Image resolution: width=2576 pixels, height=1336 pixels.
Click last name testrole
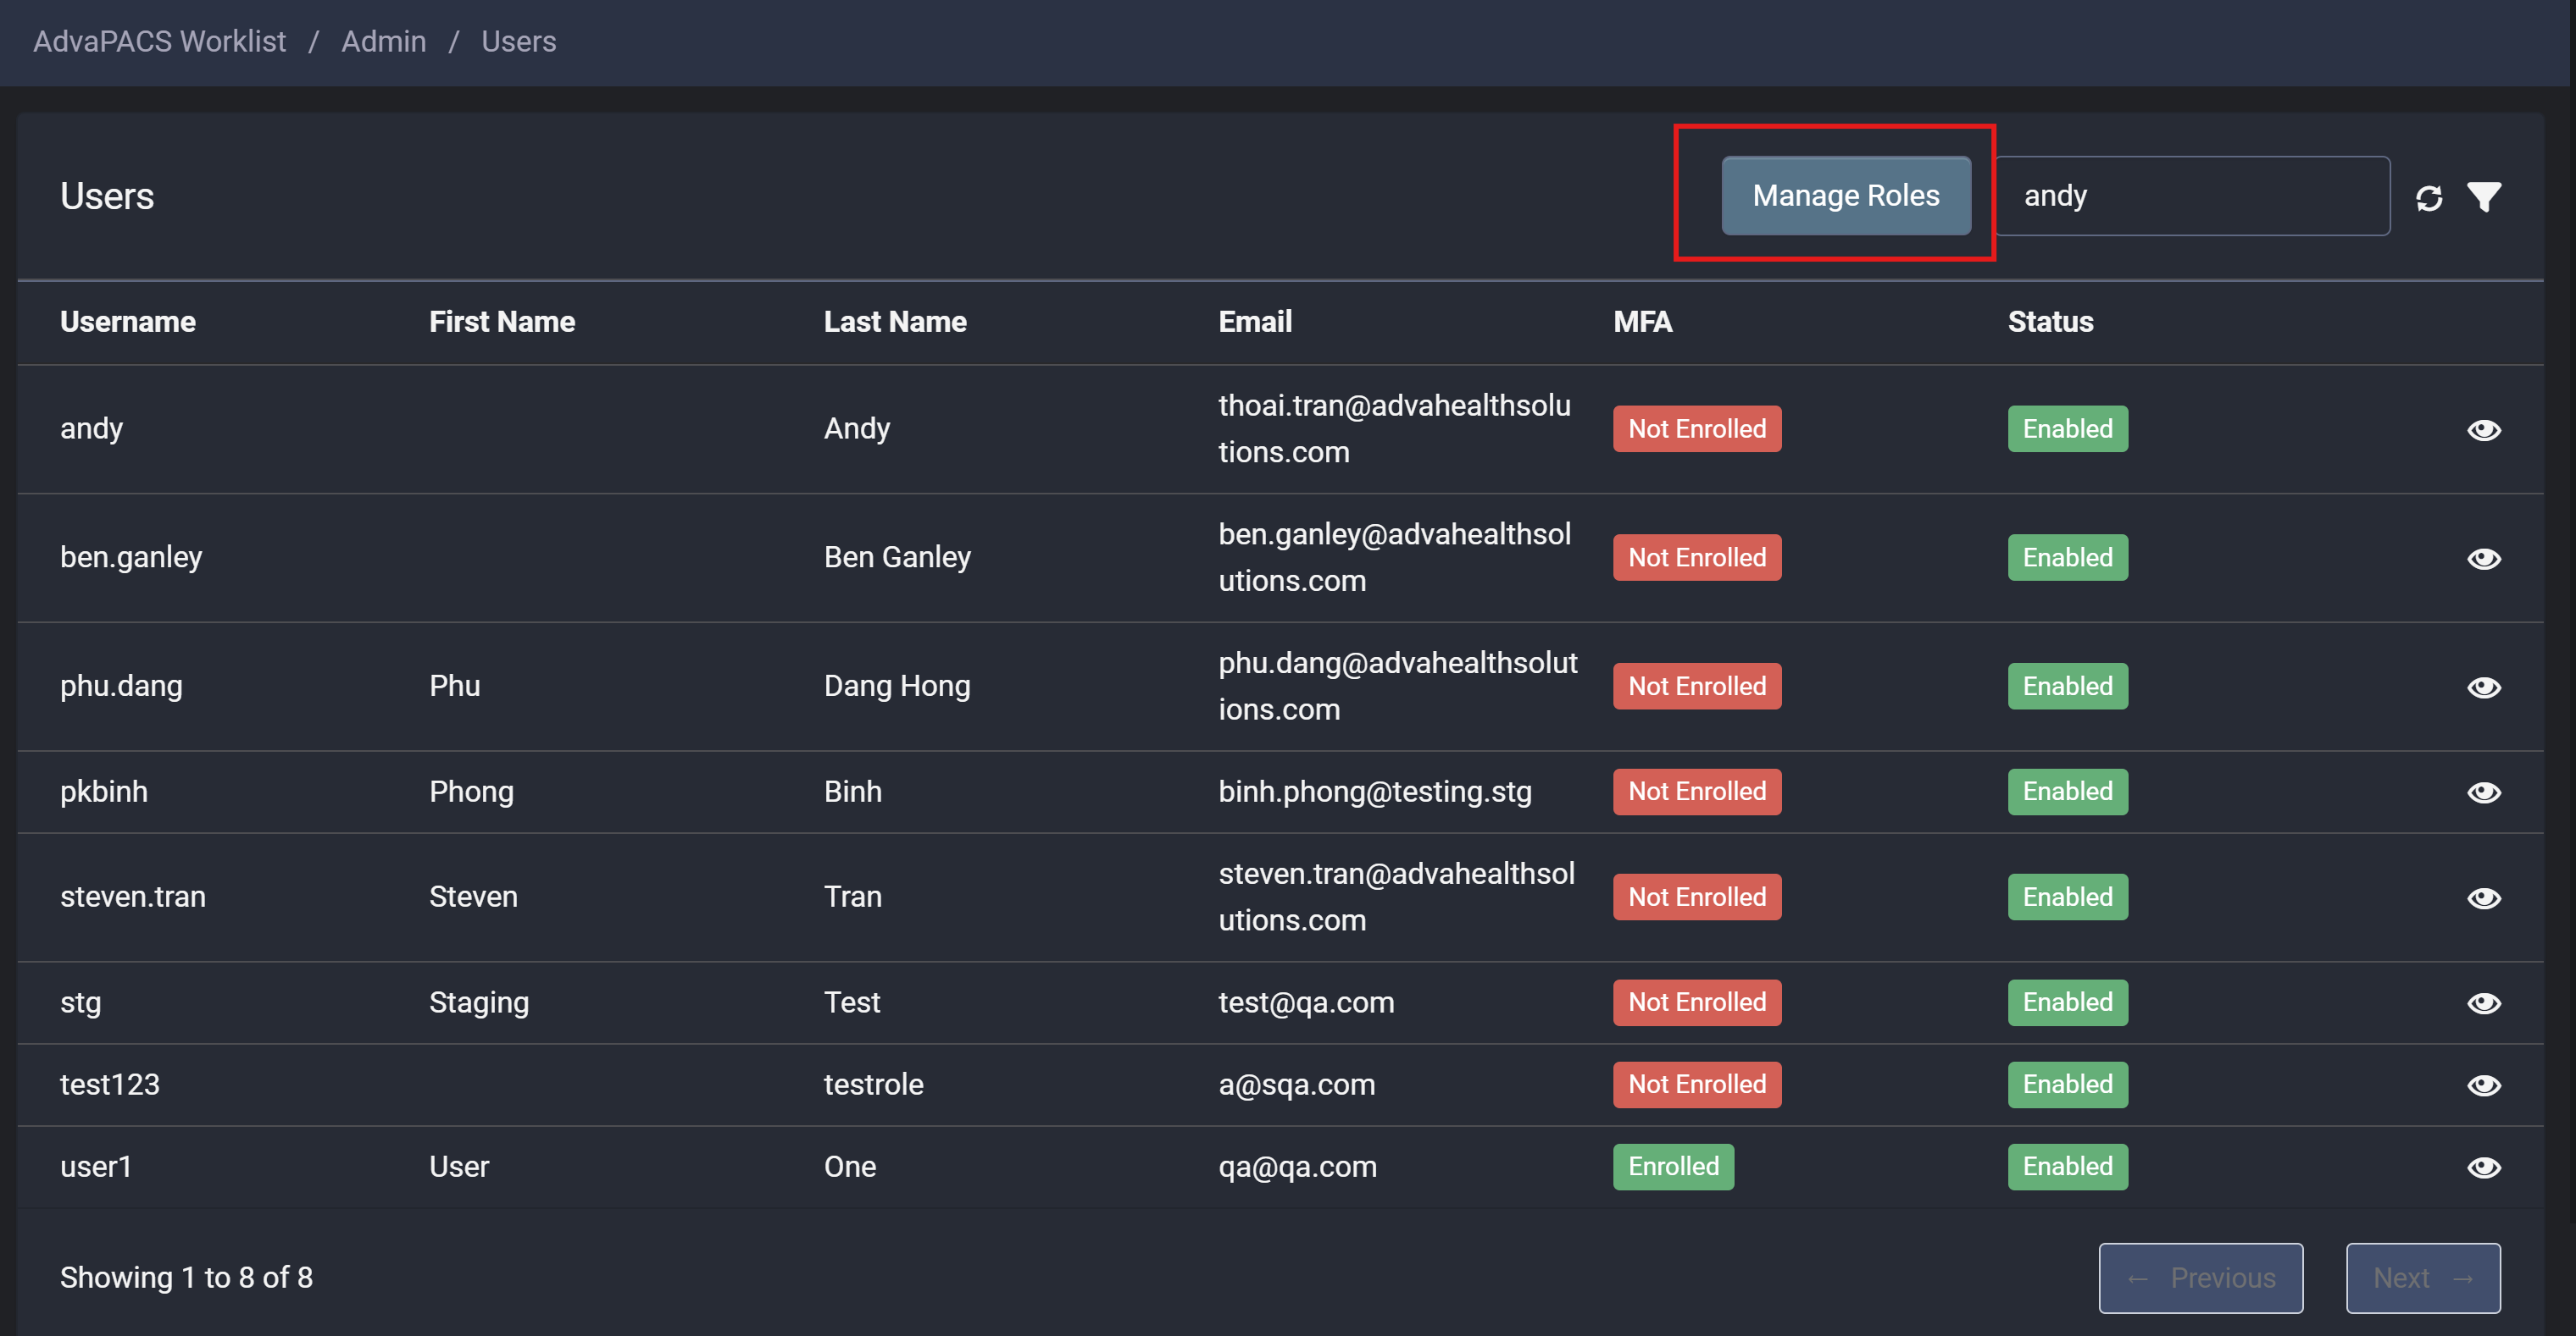(x=874, y=1085)
